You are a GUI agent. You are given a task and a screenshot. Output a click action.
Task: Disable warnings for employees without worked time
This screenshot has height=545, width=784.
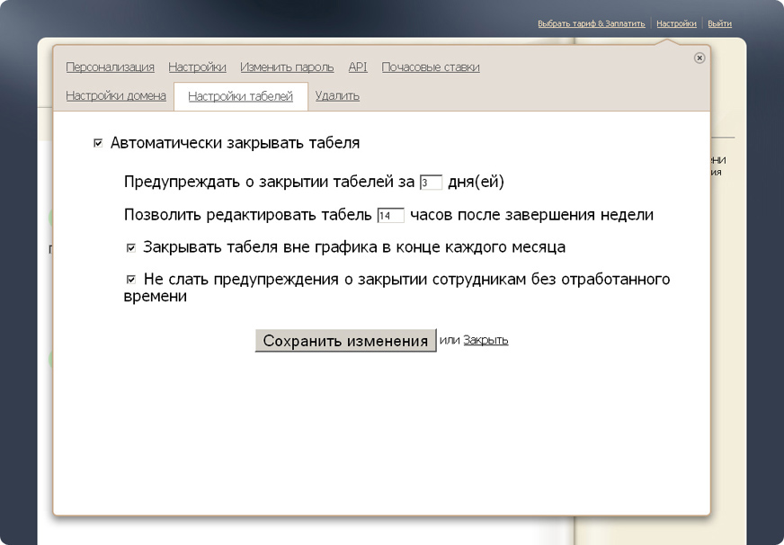tap(130, 279)
